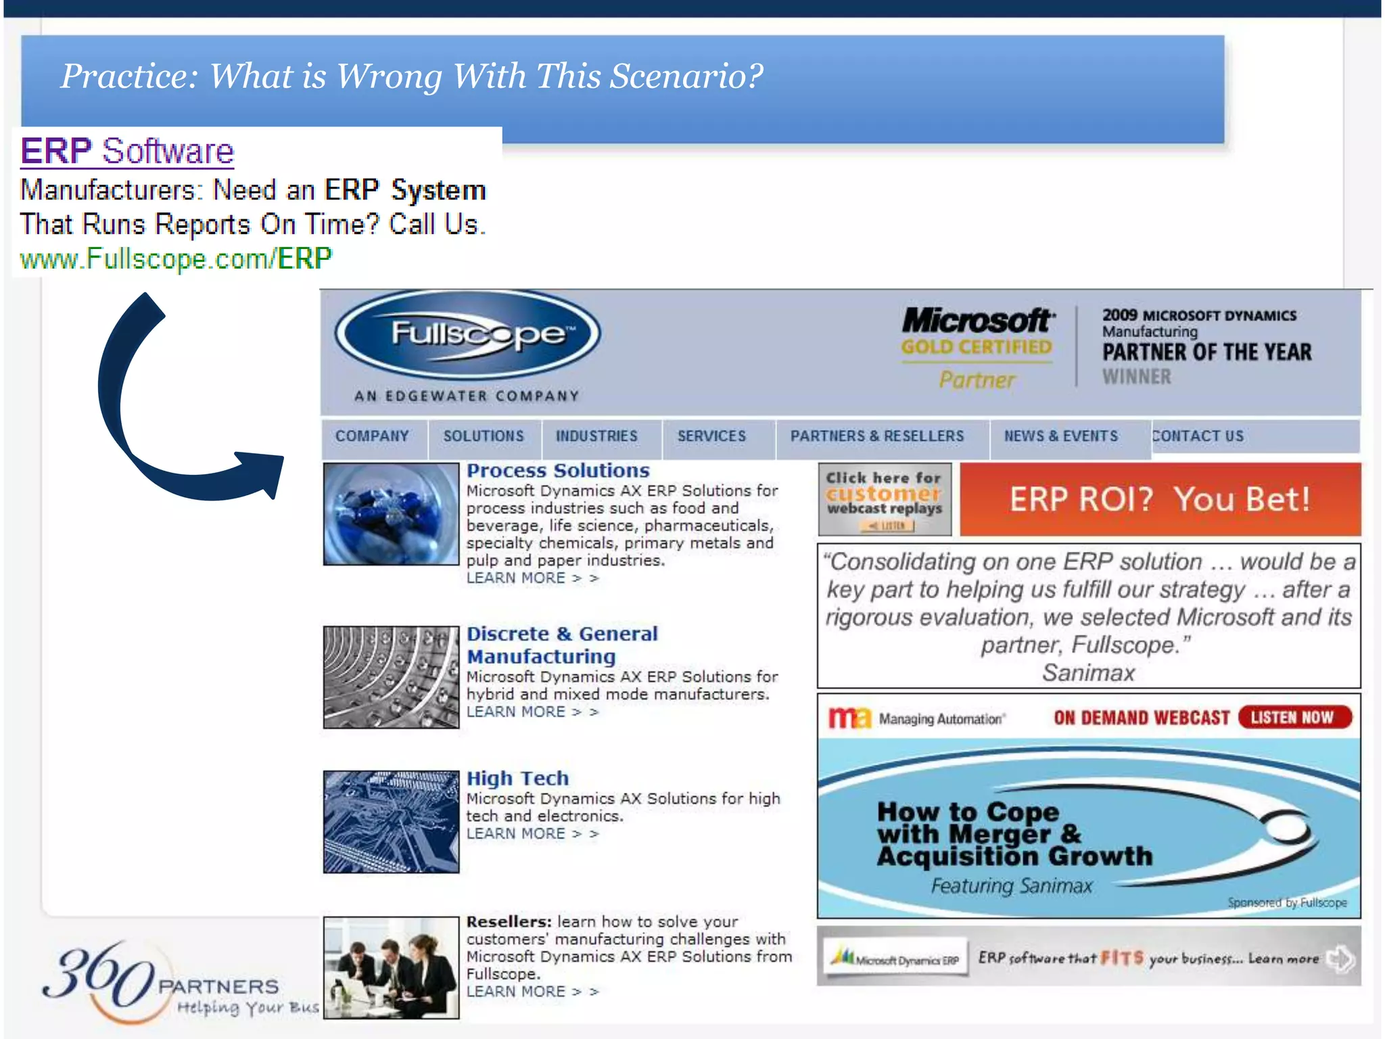Click the Sanimax testimonial quote box
Viewport: 1385px width, 1039px height.
[1089, 616]
